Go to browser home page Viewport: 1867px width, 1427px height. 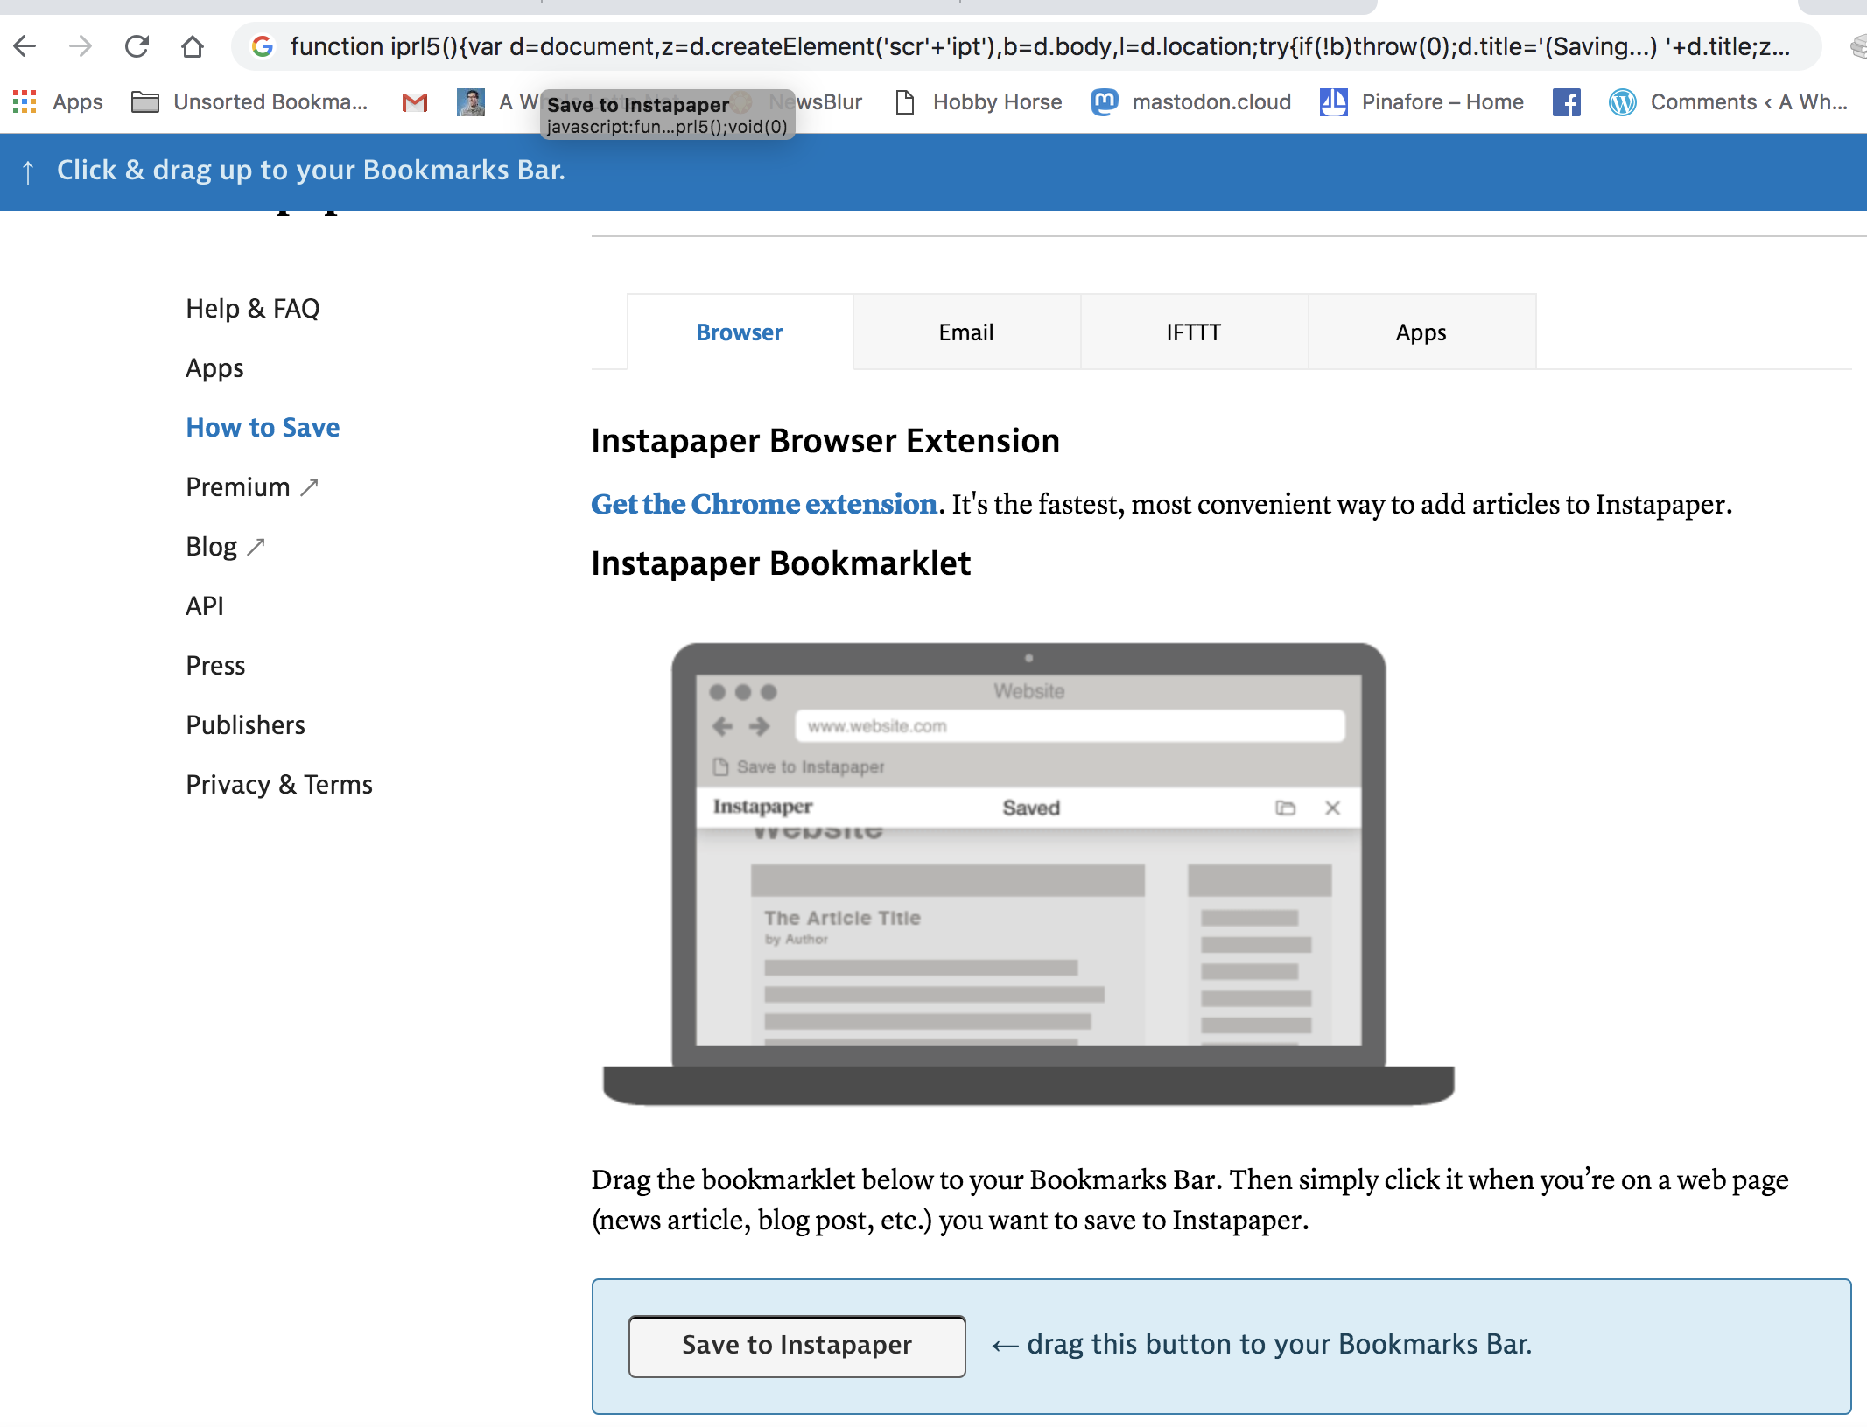(193, 46)
